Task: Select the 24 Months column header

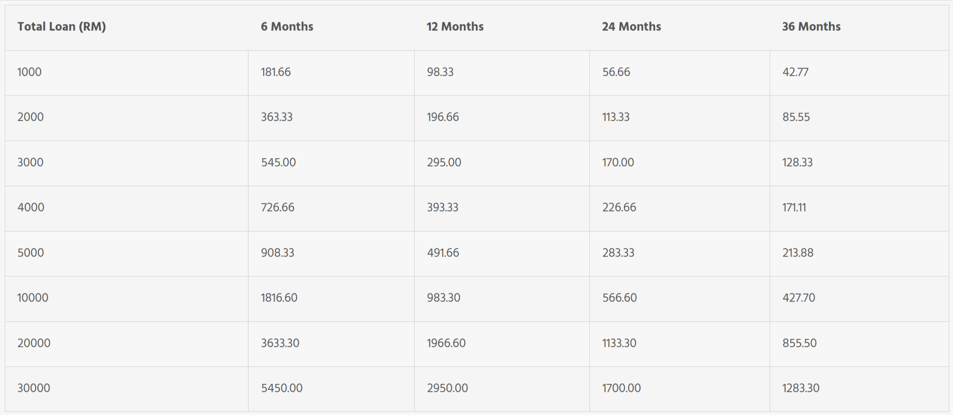Action: 631,27
